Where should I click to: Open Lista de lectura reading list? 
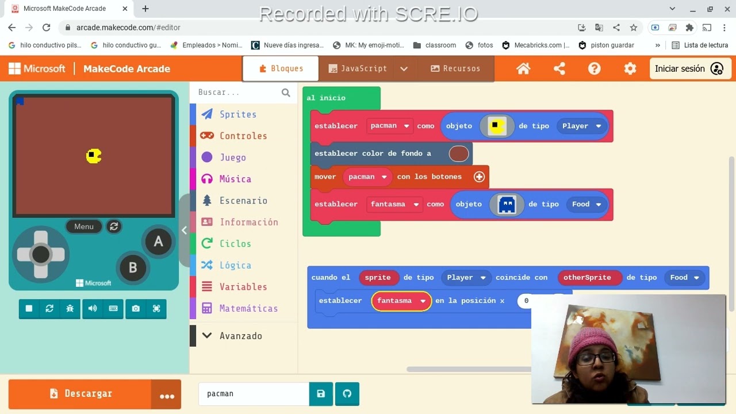click(700, 45)
